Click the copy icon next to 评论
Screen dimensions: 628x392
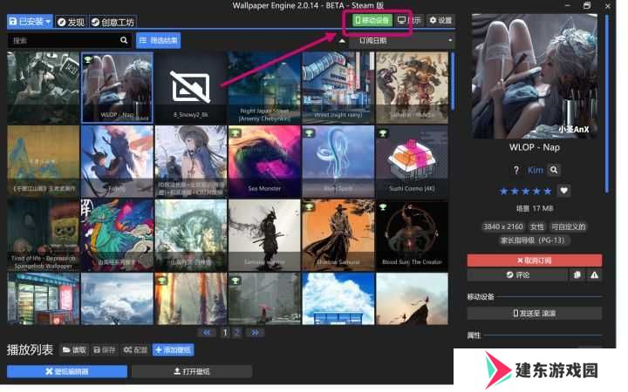(577, 274)
